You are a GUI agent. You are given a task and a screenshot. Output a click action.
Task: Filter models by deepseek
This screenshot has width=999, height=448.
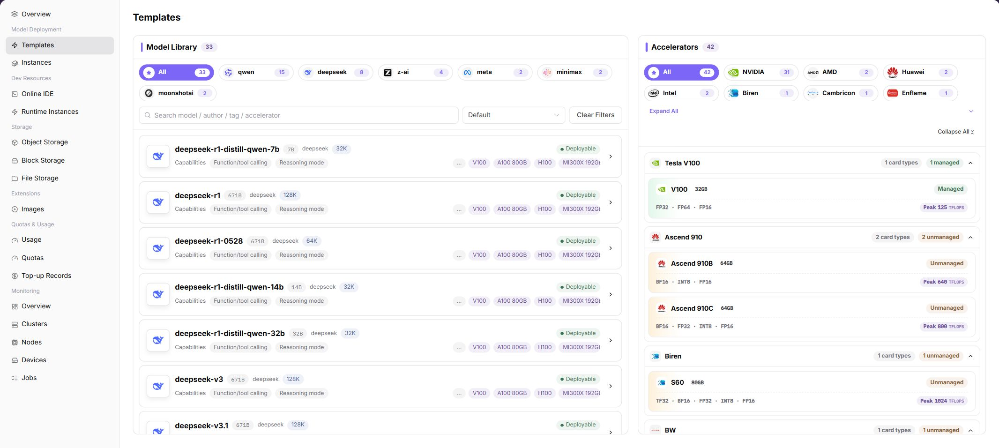335,73
